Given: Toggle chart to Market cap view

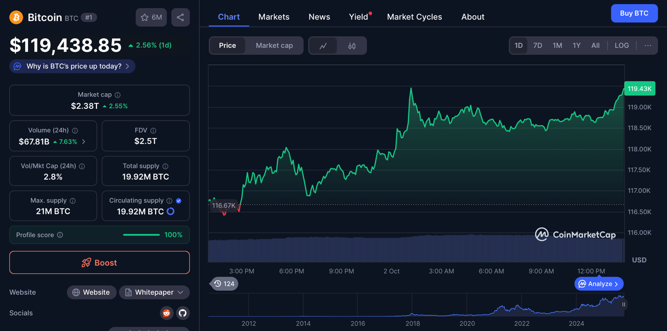Looking at the screenshot, I should pos(274,46).
